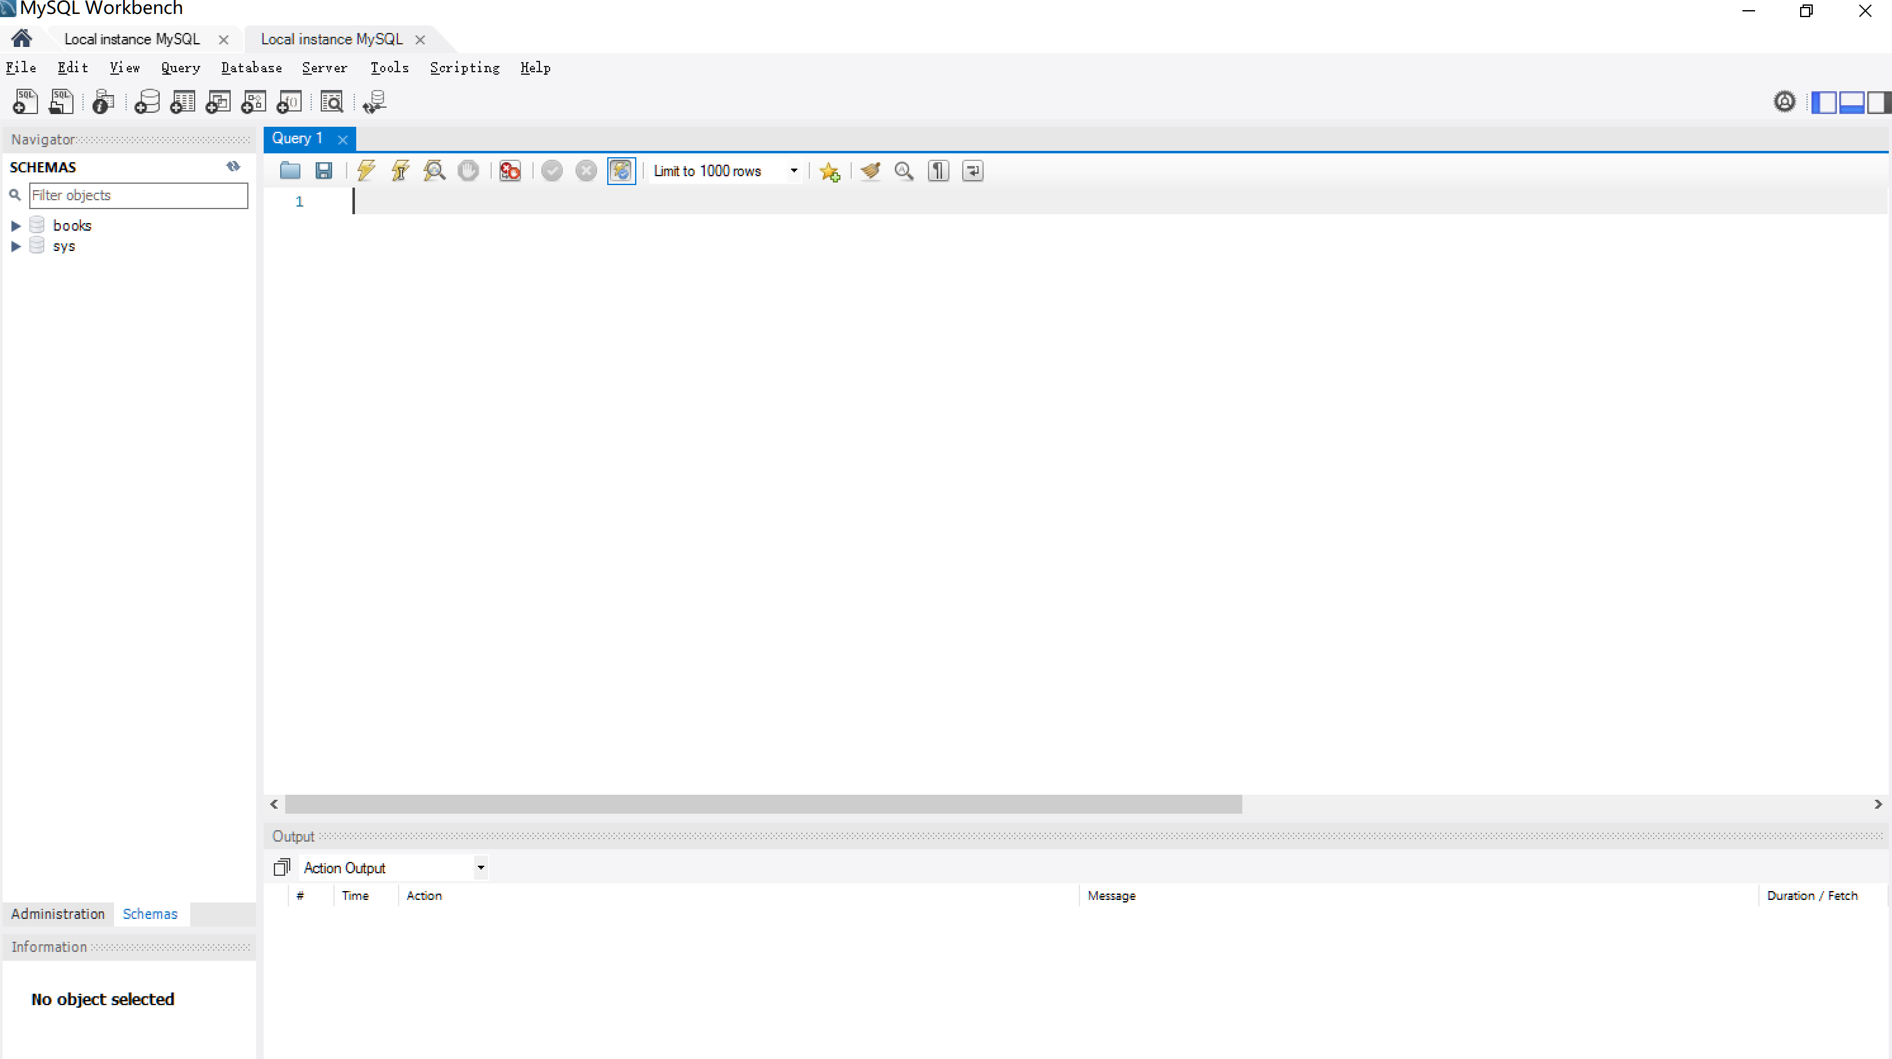1892x1059 pixels.
Task: Switch to the Administration tab
Action: [58, 913]
